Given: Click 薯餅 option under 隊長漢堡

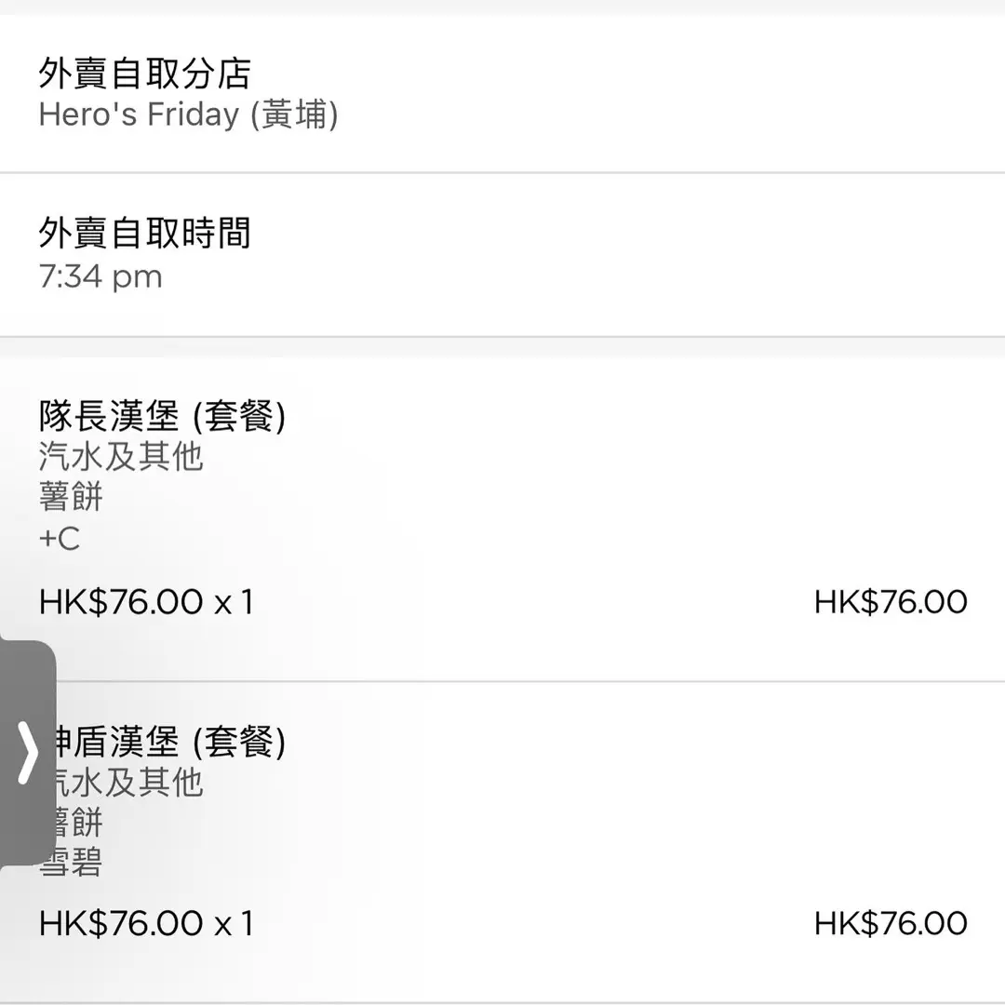Looking at the screenshot, I should [x=71, y=497].
